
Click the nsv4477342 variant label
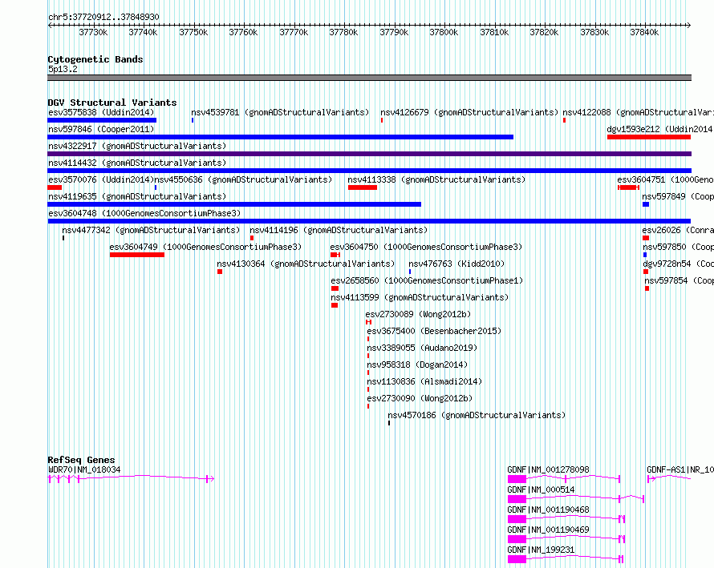click(151, 230)
